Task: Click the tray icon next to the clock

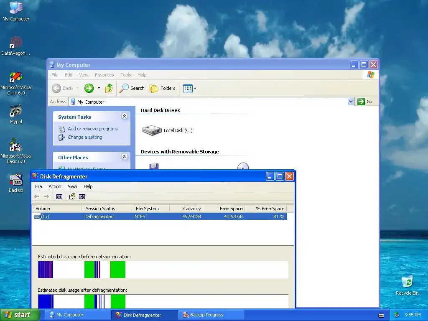Action: pos(397,315)
